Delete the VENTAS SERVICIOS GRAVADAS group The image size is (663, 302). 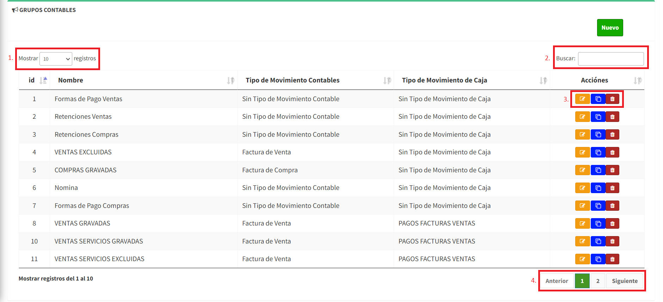point(612,241)
